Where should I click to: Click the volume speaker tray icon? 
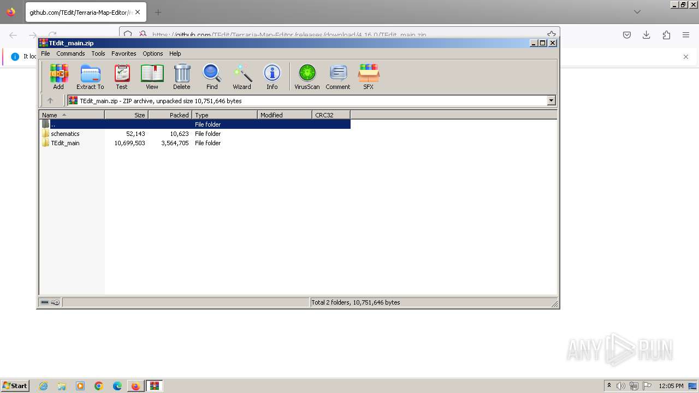621,386
